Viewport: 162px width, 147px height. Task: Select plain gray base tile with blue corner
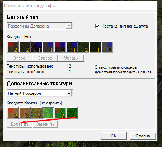(107, 47)
